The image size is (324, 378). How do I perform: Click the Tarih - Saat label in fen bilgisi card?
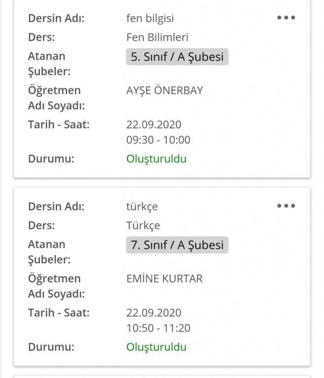[59, 124]
